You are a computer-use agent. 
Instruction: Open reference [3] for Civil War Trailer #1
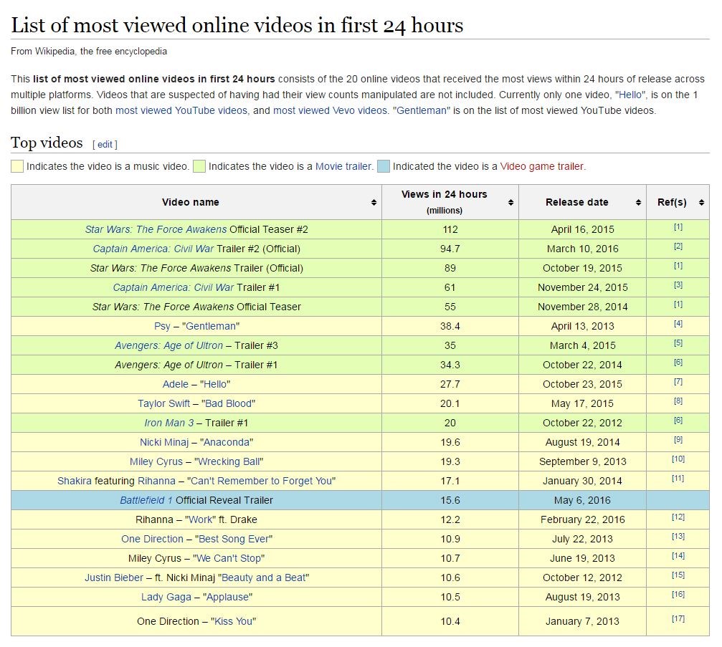pyautogui.click(x=678, y=285)
